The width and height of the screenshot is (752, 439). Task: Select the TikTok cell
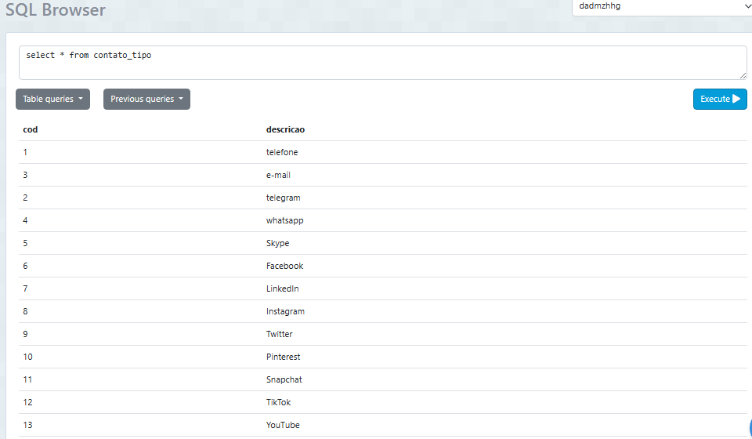278,402
